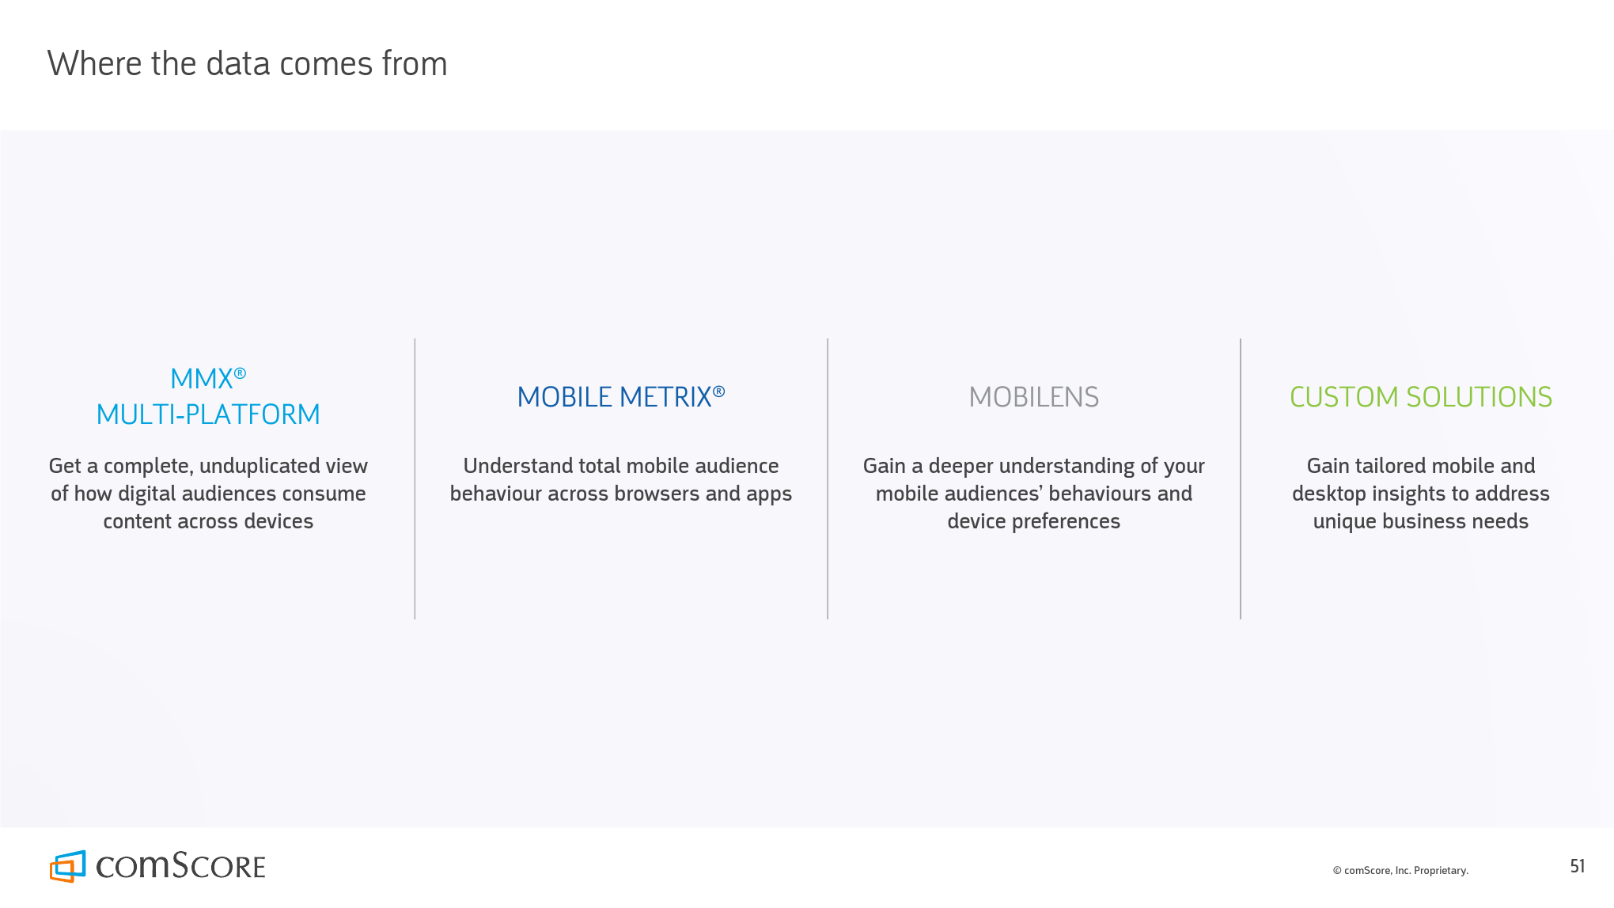Click the comScore wordmark text

[180, 866]
